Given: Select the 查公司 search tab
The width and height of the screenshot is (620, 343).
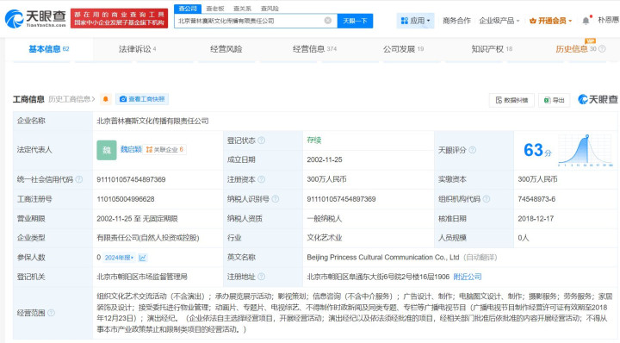Looking at the screenshot, I should pos(188,9).
